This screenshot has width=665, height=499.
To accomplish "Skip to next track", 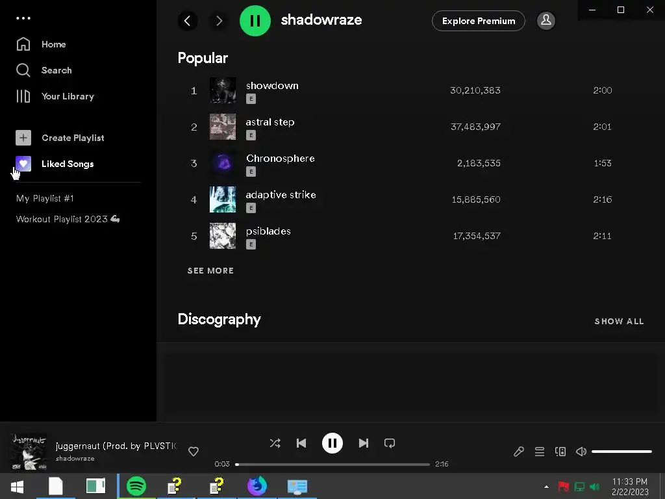I will coord(364,443).
